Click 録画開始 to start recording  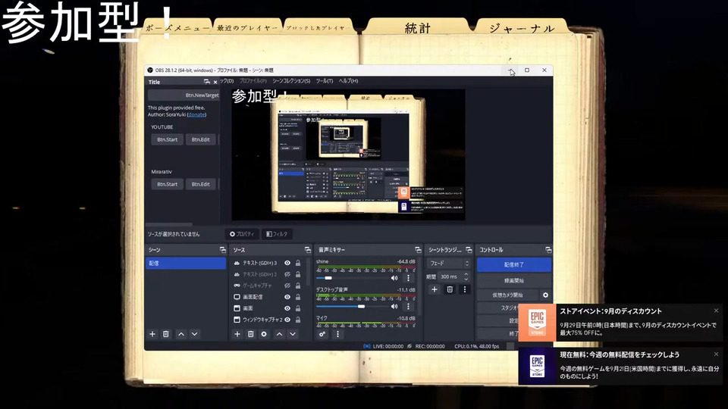pyautogui.click(x=514, y=280)
